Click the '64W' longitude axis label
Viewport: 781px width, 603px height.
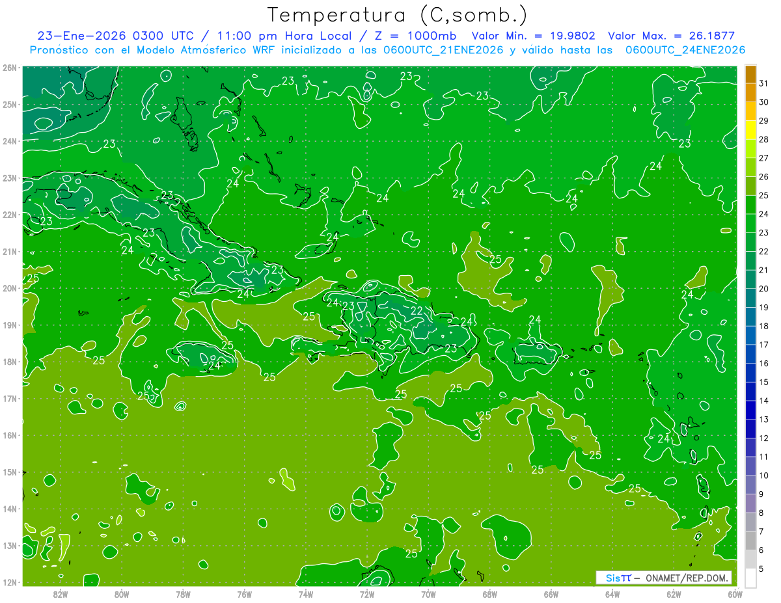tap(612, 594)
